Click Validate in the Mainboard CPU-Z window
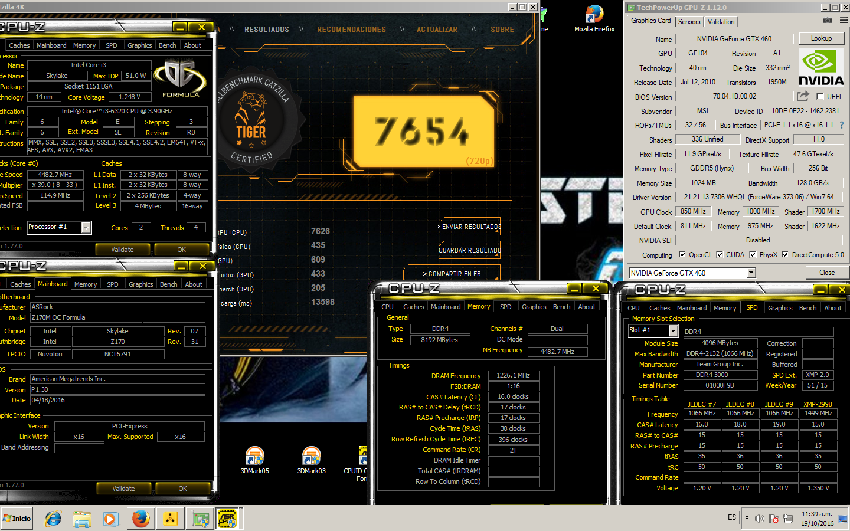 (x=123, y=489)
